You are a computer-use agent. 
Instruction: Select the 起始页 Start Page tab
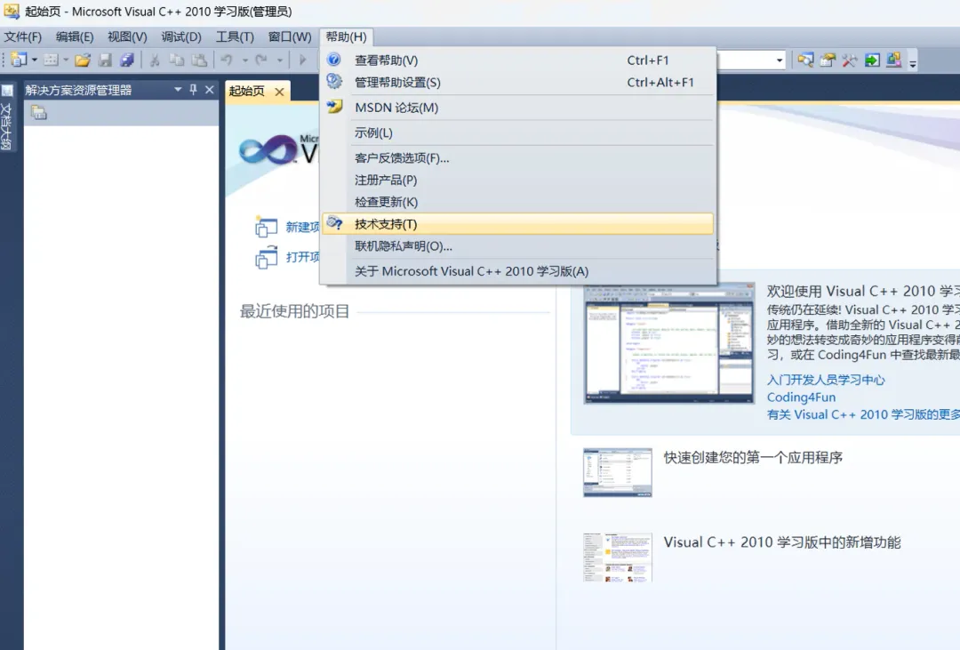point(247,92)
